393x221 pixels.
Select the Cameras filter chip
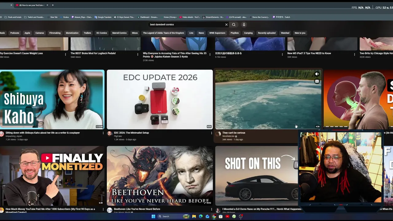[x=40, y=33]
